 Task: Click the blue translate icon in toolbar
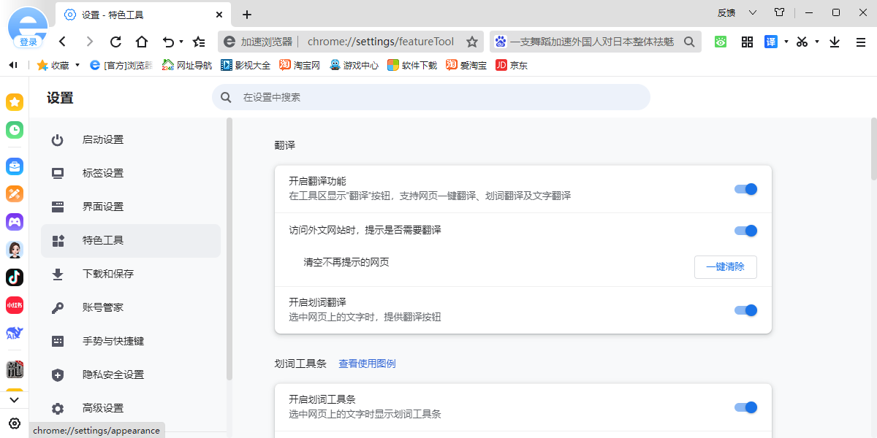(771, 42)
